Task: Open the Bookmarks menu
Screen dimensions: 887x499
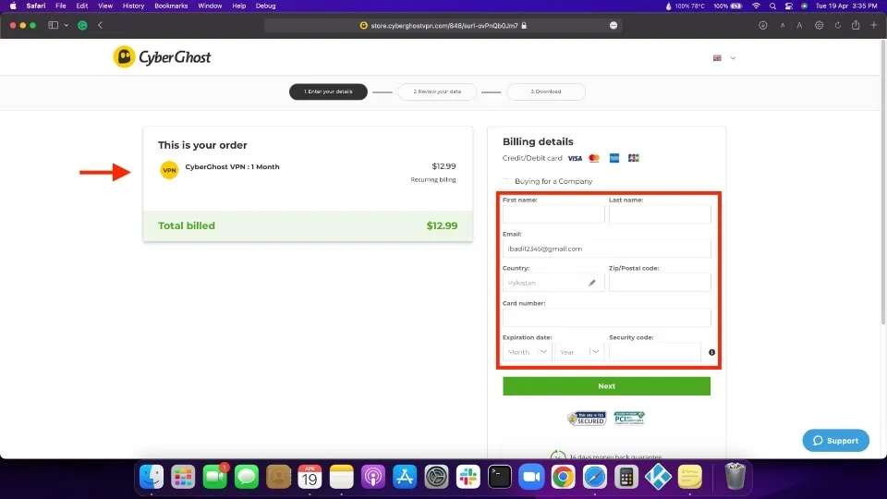Action: click(171, 6)
